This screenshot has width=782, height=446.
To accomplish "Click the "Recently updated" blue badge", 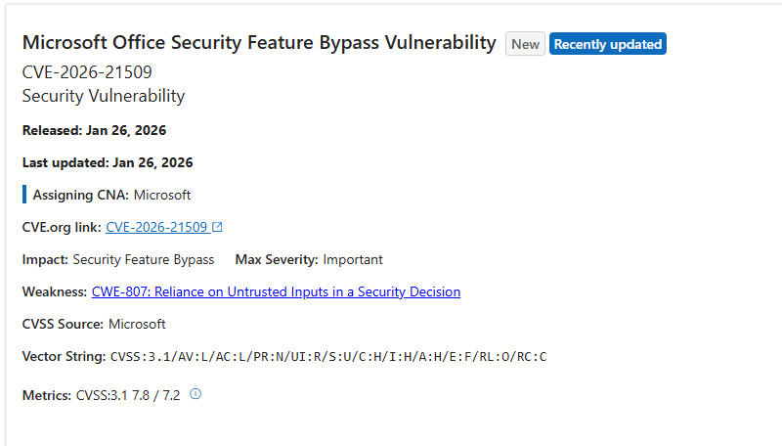I will pyautogui.click(x=608, y=44).
